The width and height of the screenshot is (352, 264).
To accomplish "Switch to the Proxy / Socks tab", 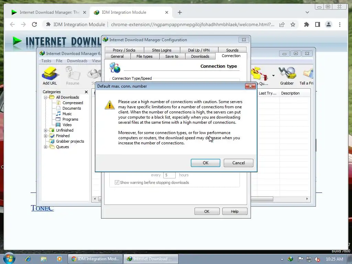I will tap(124, 50).
